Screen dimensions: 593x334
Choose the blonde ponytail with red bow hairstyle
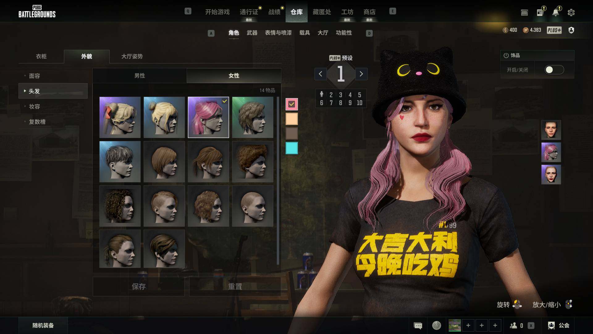pyautogui.click(x=120, y=117)
